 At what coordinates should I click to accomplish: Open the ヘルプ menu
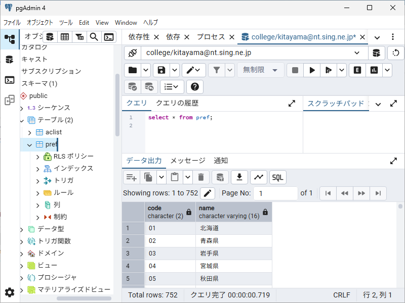150,23
